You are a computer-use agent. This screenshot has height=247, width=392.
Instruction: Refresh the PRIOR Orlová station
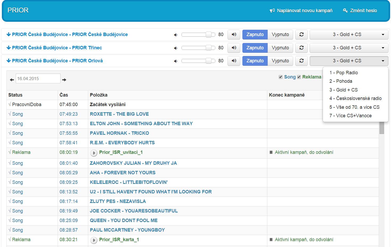[301, 61]
